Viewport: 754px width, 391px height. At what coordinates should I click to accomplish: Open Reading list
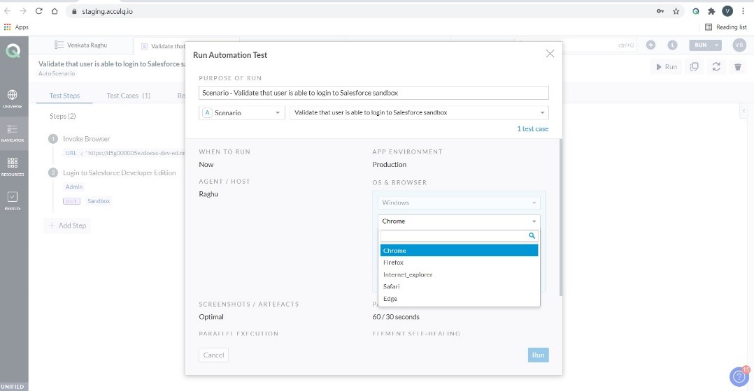coord(725,27)
